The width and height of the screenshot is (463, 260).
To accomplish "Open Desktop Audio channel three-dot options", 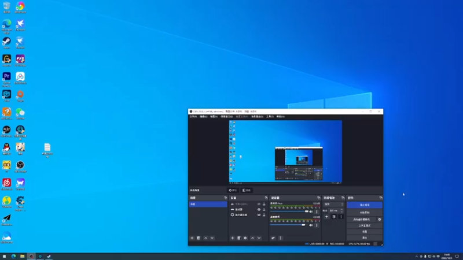I will (317, 225).
